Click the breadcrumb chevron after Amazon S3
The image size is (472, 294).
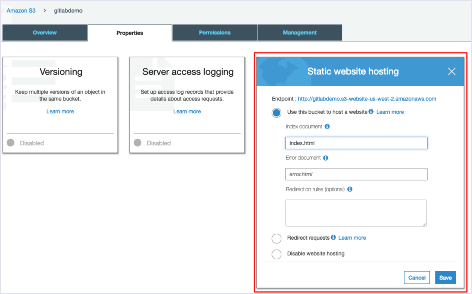(x=45, y=10)
